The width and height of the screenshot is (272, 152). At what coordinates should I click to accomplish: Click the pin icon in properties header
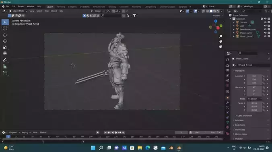tap(268, 59)
